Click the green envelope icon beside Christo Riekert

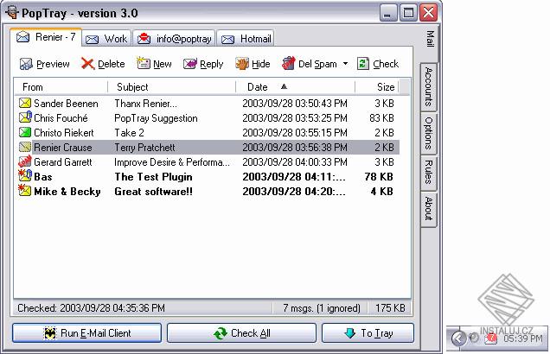(25, 132)
